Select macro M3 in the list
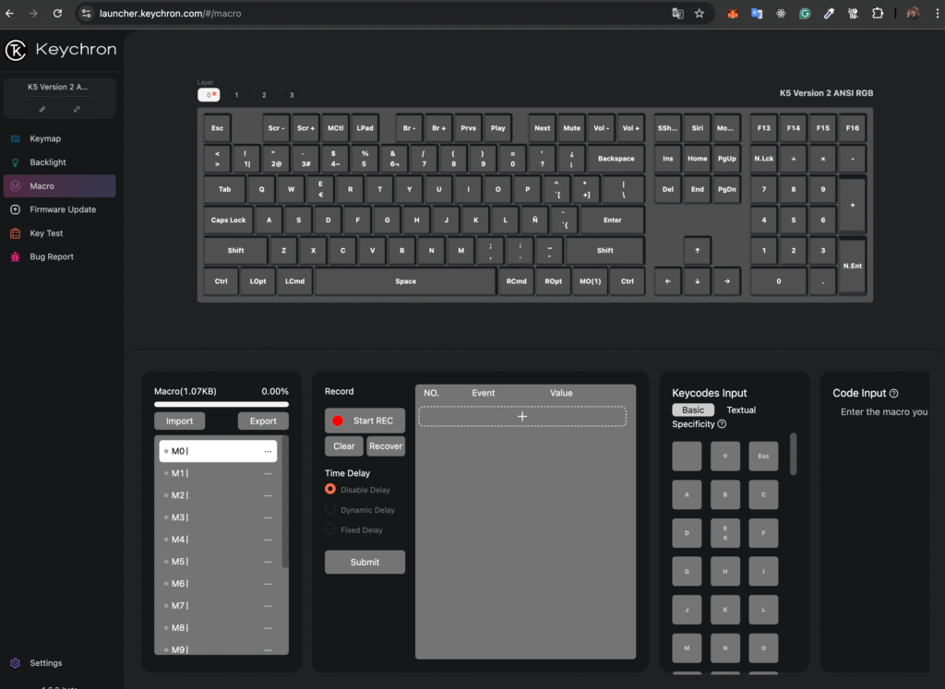The width and height of the screenshot is (945, 689). (x=218, y=517)
